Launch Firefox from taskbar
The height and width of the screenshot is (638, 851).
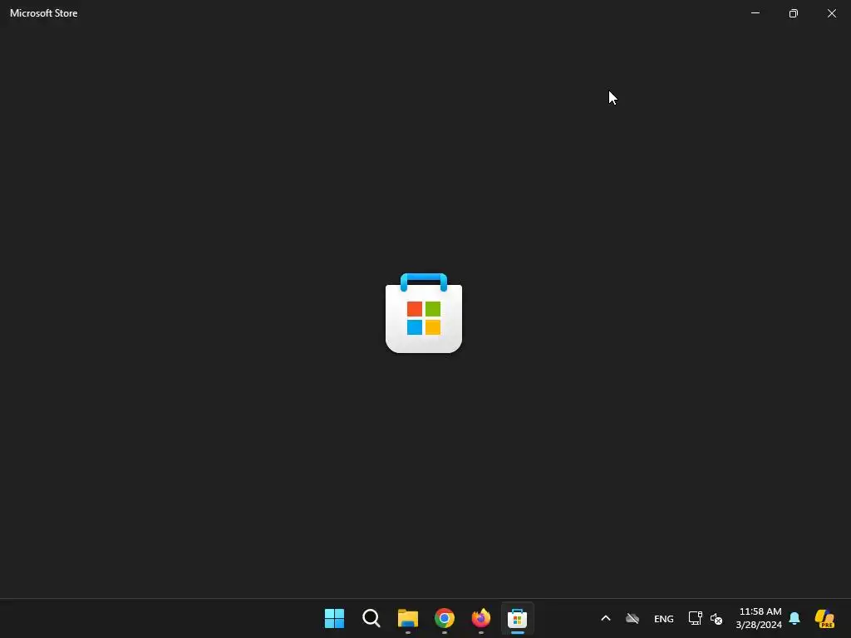pyautogui.click(x=481, y=618)
